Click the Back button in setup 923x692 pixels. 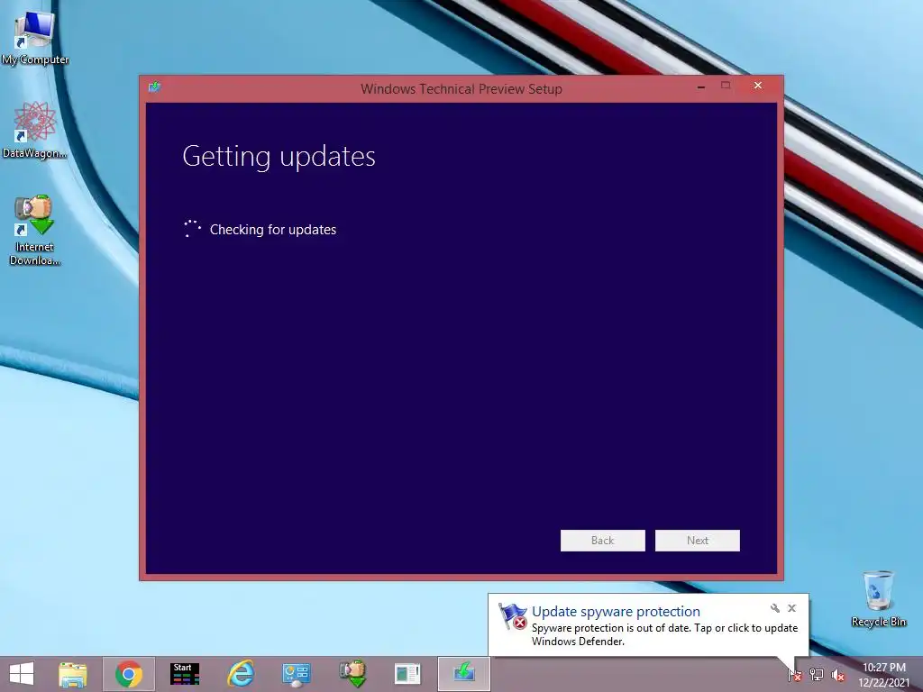[x=603, y=541]
